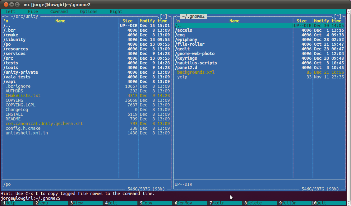
Task: Open the Options menu
Action: coord(89,12)
